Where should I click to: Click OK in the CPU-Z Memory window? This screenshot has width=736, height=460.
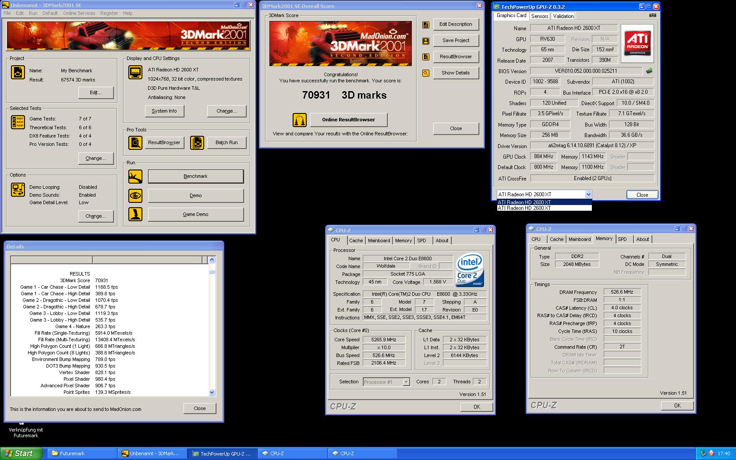(677, 406)
